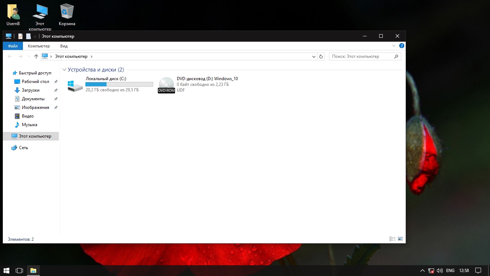This screenshot has width=490, height=276.
Task: Click the New folder icon in title bar
Action: coord(28,36)
